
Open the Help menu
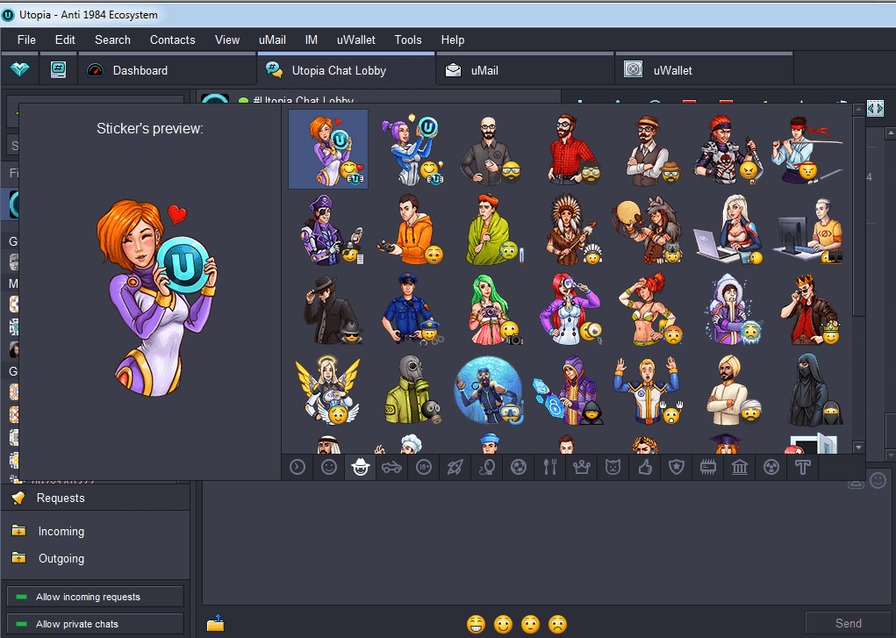click(x=453, y=40)
